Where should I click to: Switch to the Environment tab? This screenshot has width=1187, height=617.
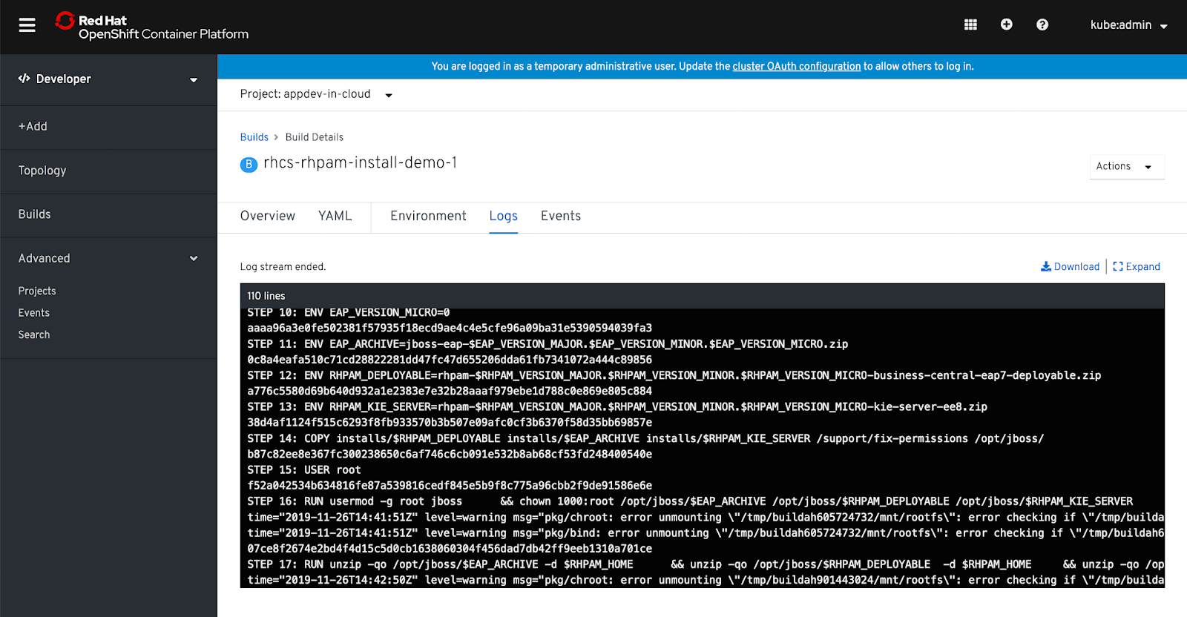tap(428, 216)
